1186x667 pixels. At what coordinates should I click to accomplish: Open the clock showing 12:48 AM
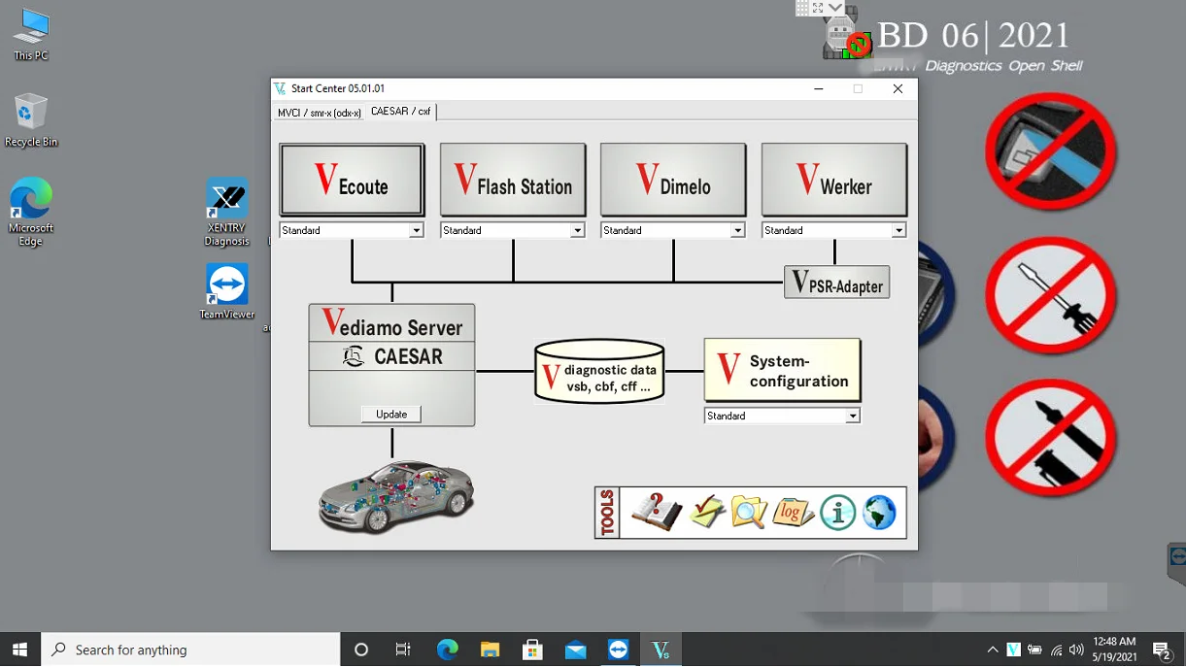coord(1114,650)
